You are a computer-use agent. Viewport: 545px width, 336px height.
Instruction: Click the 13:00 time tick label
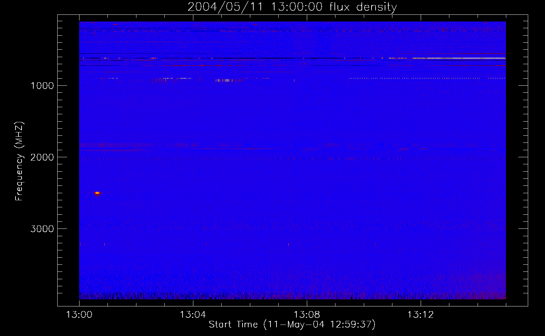click(79, 315)
